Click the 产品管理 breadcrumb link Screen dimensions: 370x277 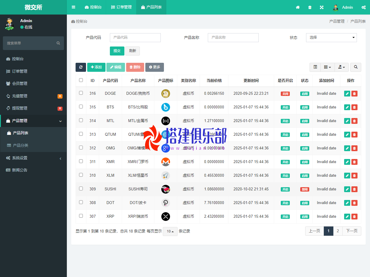(x=337, y=21)
